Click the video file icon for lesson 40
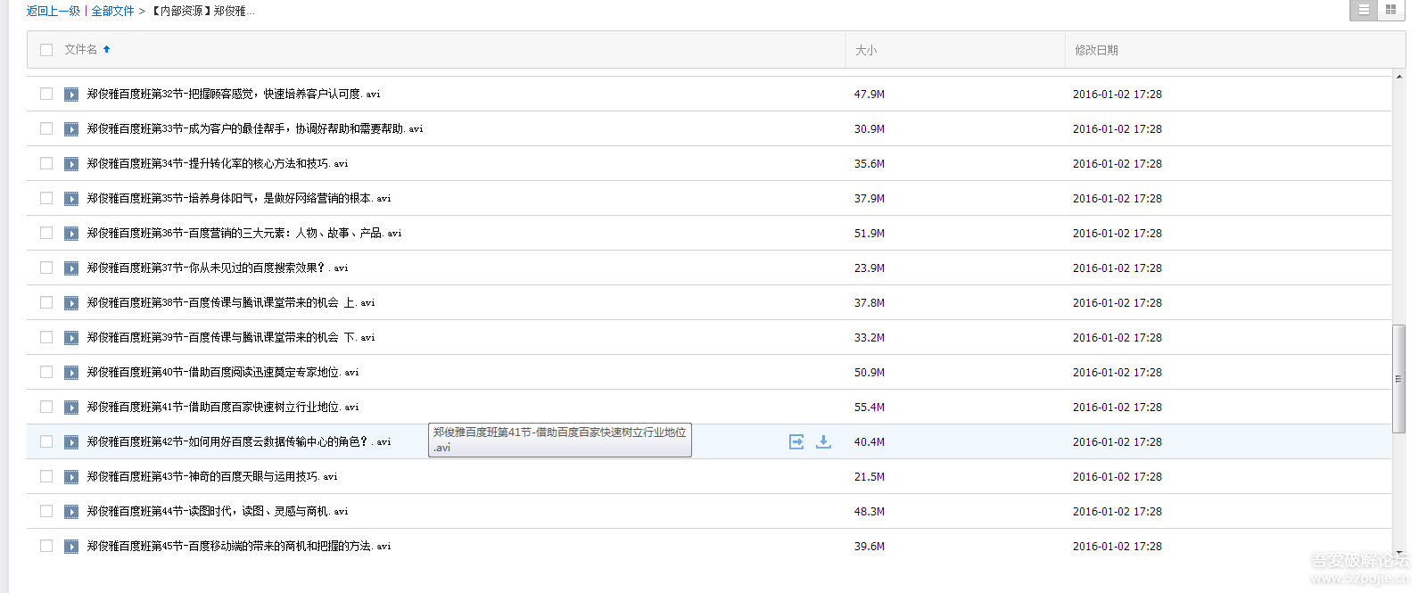The width and height of the screenshot is (1418, 593). [x=71, y=373]
